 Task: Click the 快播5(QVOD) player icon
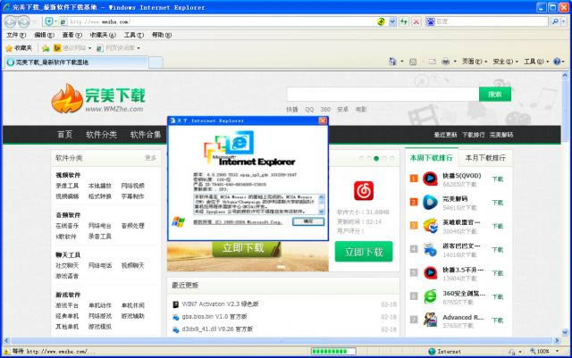[x=430, y=179]
